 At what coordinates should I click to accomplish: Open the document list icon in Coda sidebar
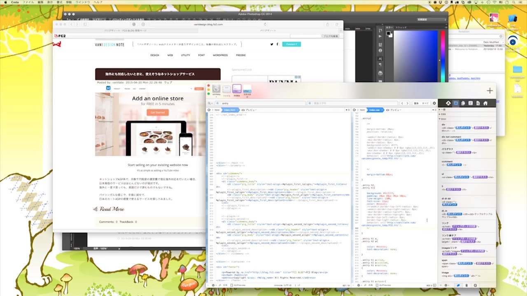pos(471,103)
